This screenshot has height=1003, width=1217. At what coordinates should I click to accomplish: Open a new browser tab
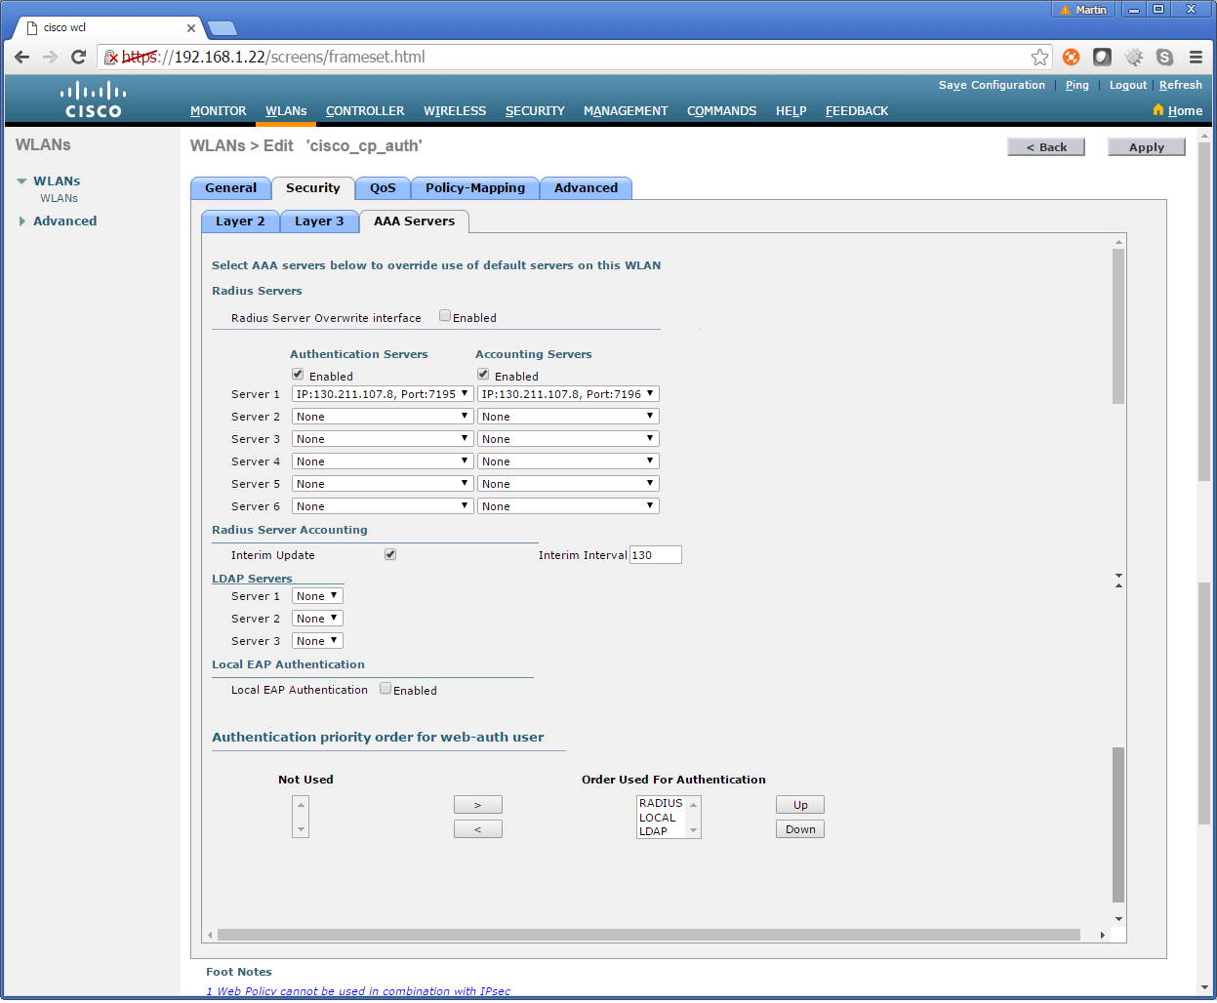223,28
